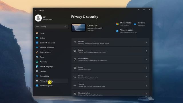Open Network & internet label

[x=47, y=47]
